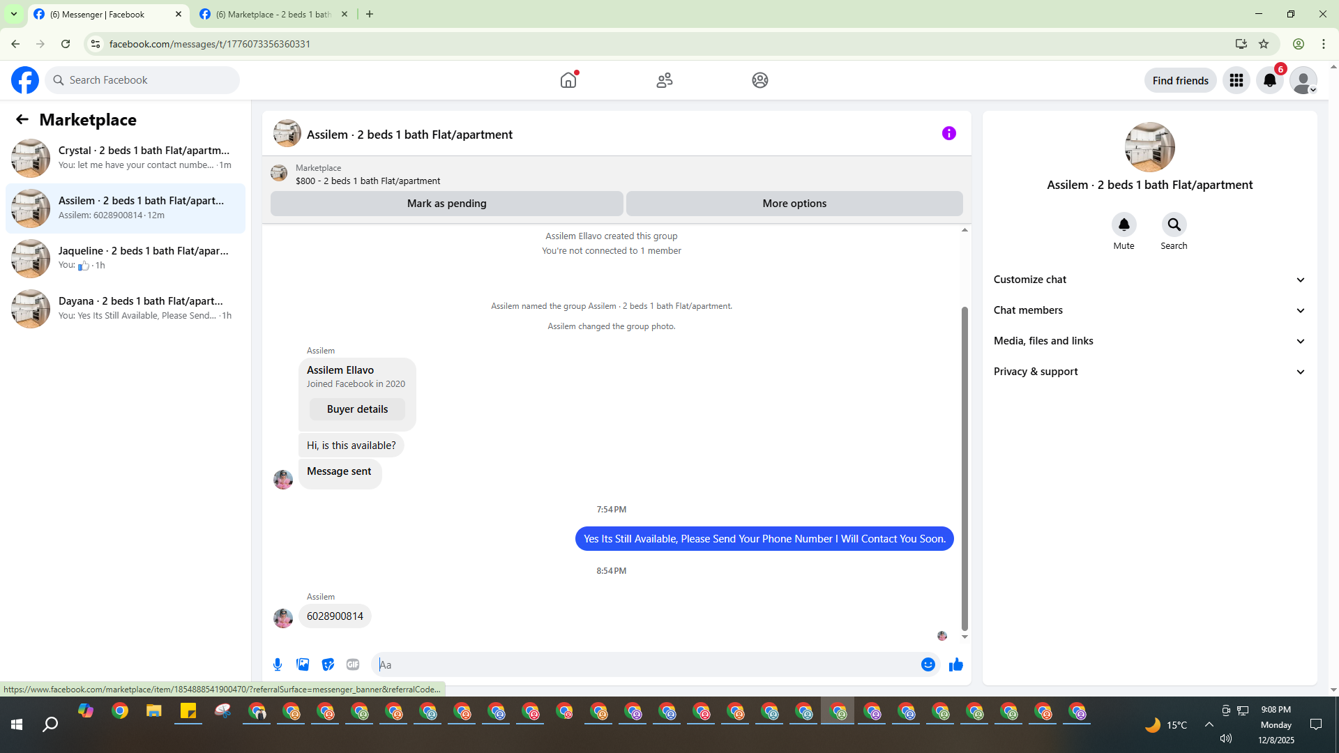Viewport: 1339px width, 753px height.
Task: Open Chrome profile icon
Action: pos(1299,44)
